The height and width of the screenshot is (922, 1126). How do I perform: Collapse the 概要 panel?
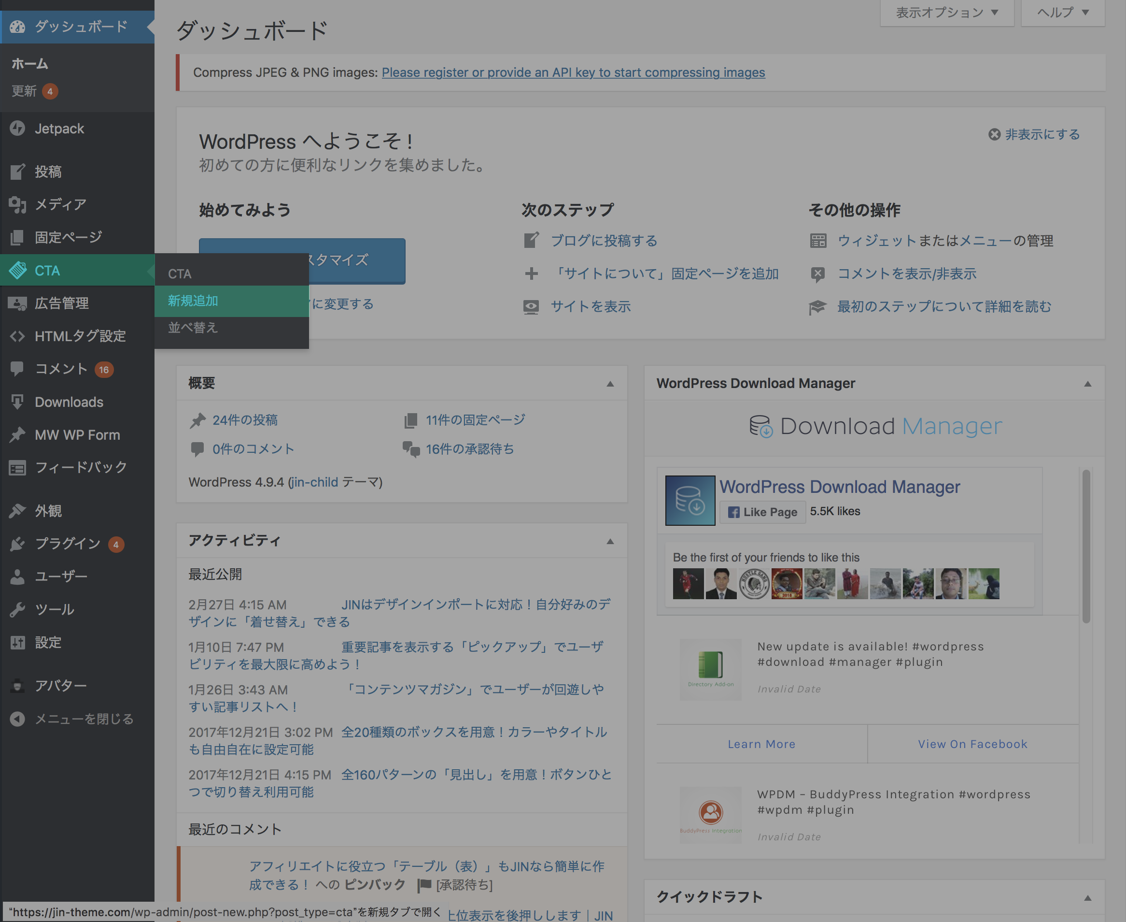[610, 384]
